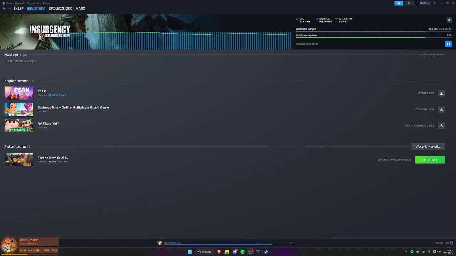Image resolution: width=456 pixels, height=256 pixels.
Task: Open the MARO profile tab
Action: click(x=81, y=8)
